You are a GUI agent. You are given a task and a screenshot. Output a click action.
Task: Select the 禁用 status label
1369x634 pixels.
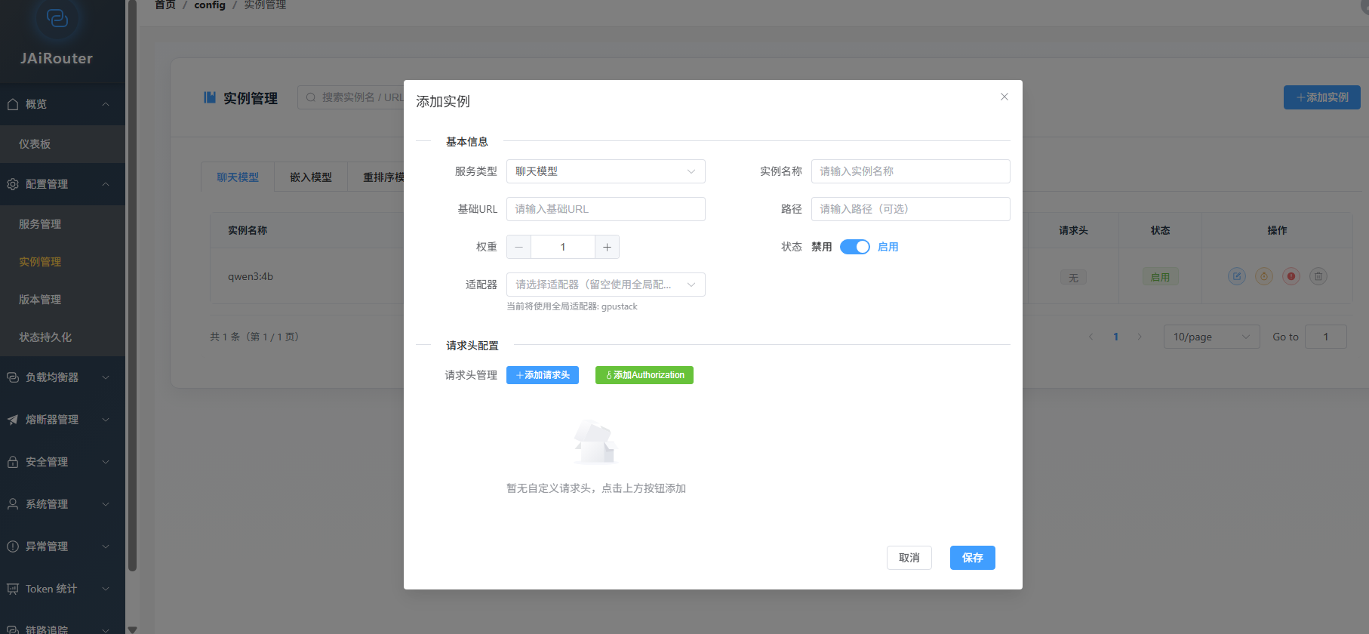click(x=822, y=247)
